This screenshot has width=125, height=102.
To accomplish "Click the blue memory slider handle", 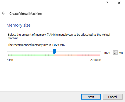I will (x=54, y=52).
